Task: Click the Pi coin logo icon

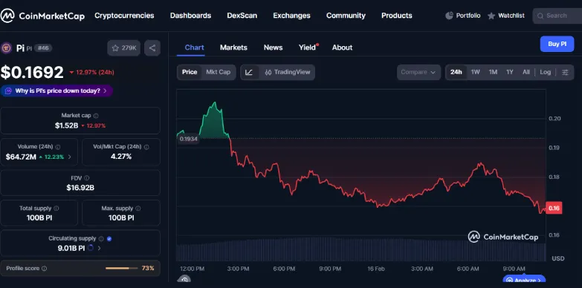Action: 6,48
